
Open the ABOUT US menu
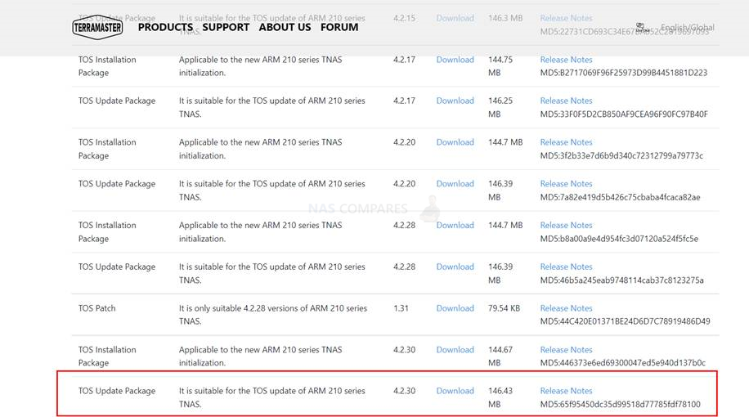(x=285, y=27)
